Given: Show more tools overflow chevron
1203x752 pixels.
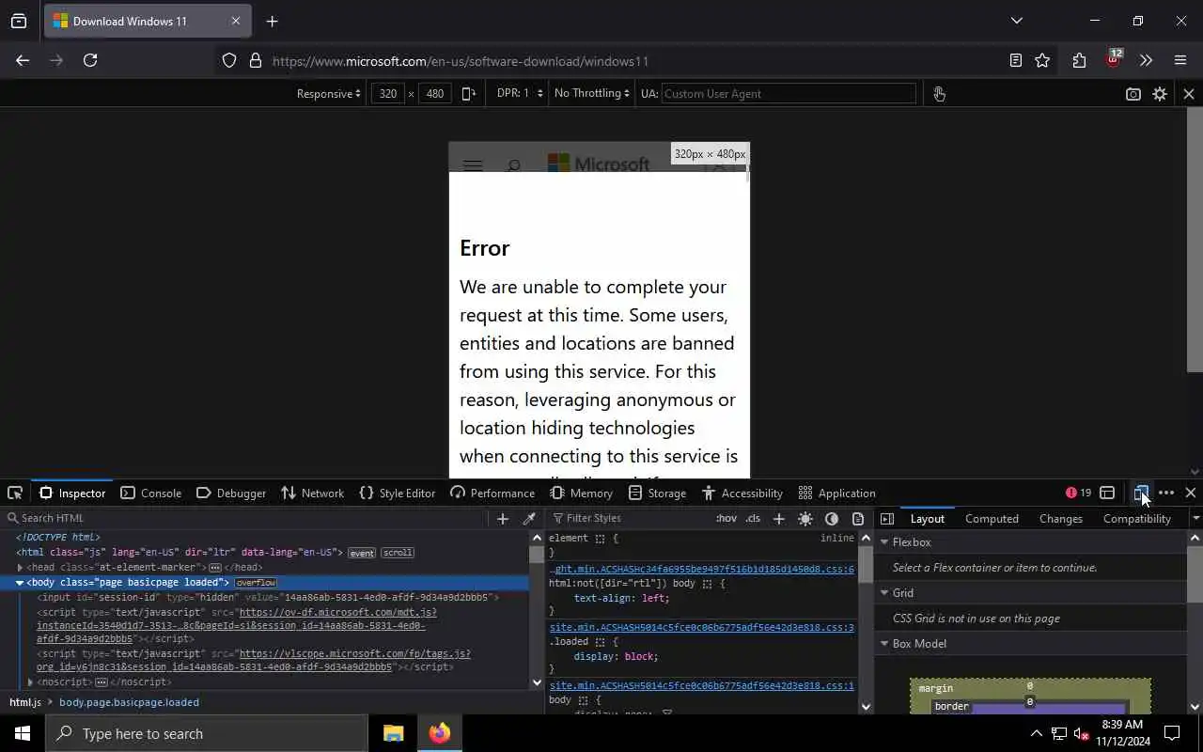Looking at the screenshot, I should click(1146, 60).
